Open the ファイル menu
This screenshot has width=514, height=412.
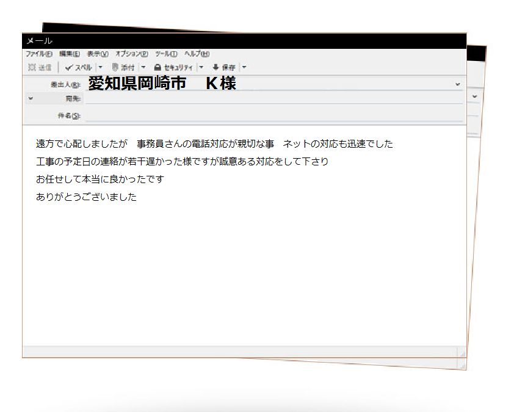pos(38,54)
